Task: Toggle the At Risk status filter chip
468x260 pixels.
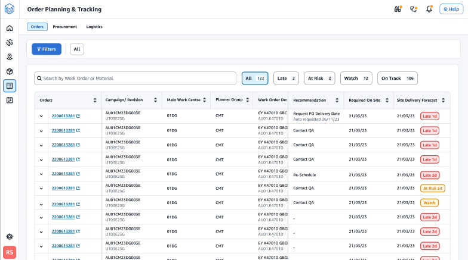Action: tap(318, 78)
